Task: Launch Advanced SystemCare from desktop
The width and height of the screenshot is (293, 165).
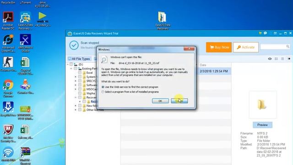Action: tap(8, 44)
